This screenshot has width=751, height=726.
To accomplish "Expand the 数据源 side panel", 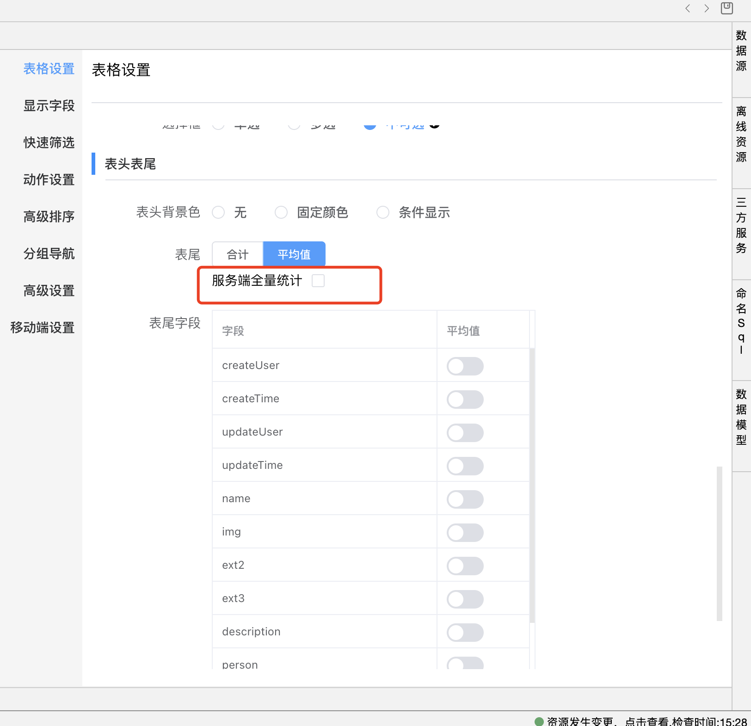I will tap(741, 51).
